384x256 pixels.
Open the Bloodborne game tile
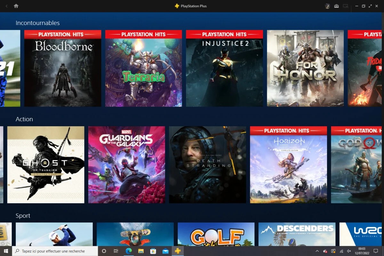pyautogui.click(x=63, y=68)
